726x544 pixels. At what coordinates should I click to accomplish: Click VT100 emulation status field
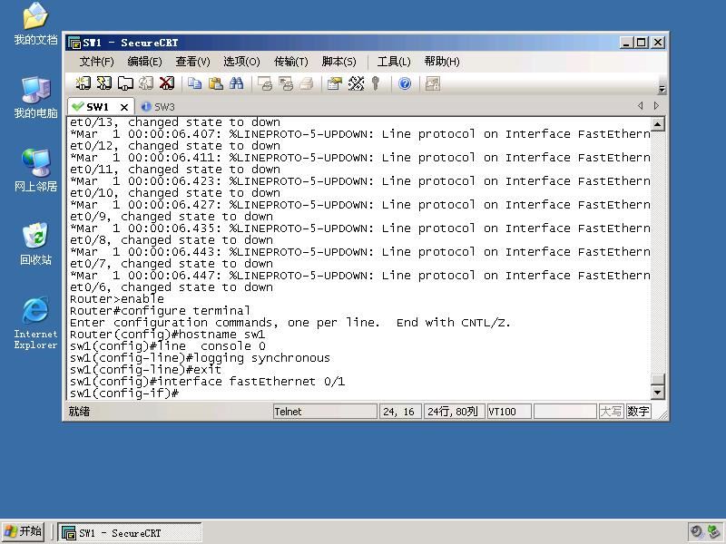pyautogui.click(x=508, y=412)
